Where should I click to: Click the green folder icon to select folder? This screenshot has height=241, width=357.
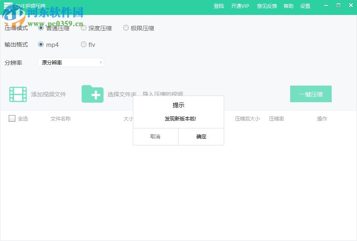(93, 94)
